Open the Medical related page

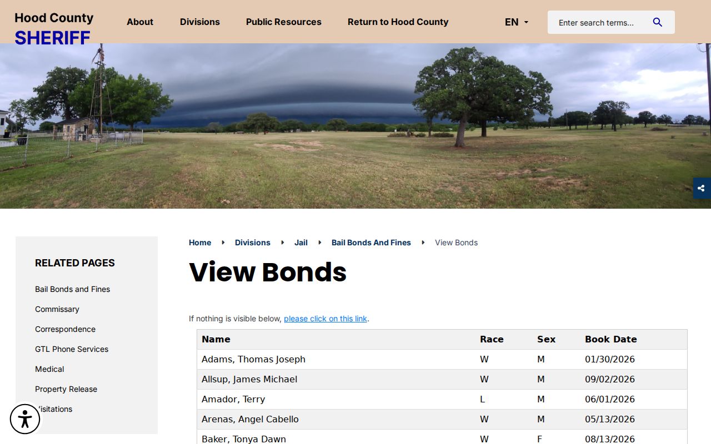pyautogui.click(x=49, y=369)
